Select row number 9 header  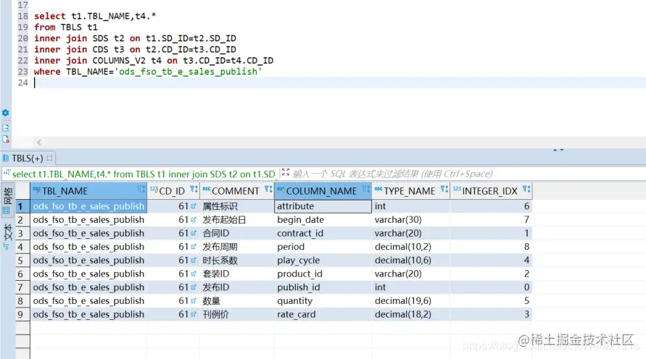point(22,314)
